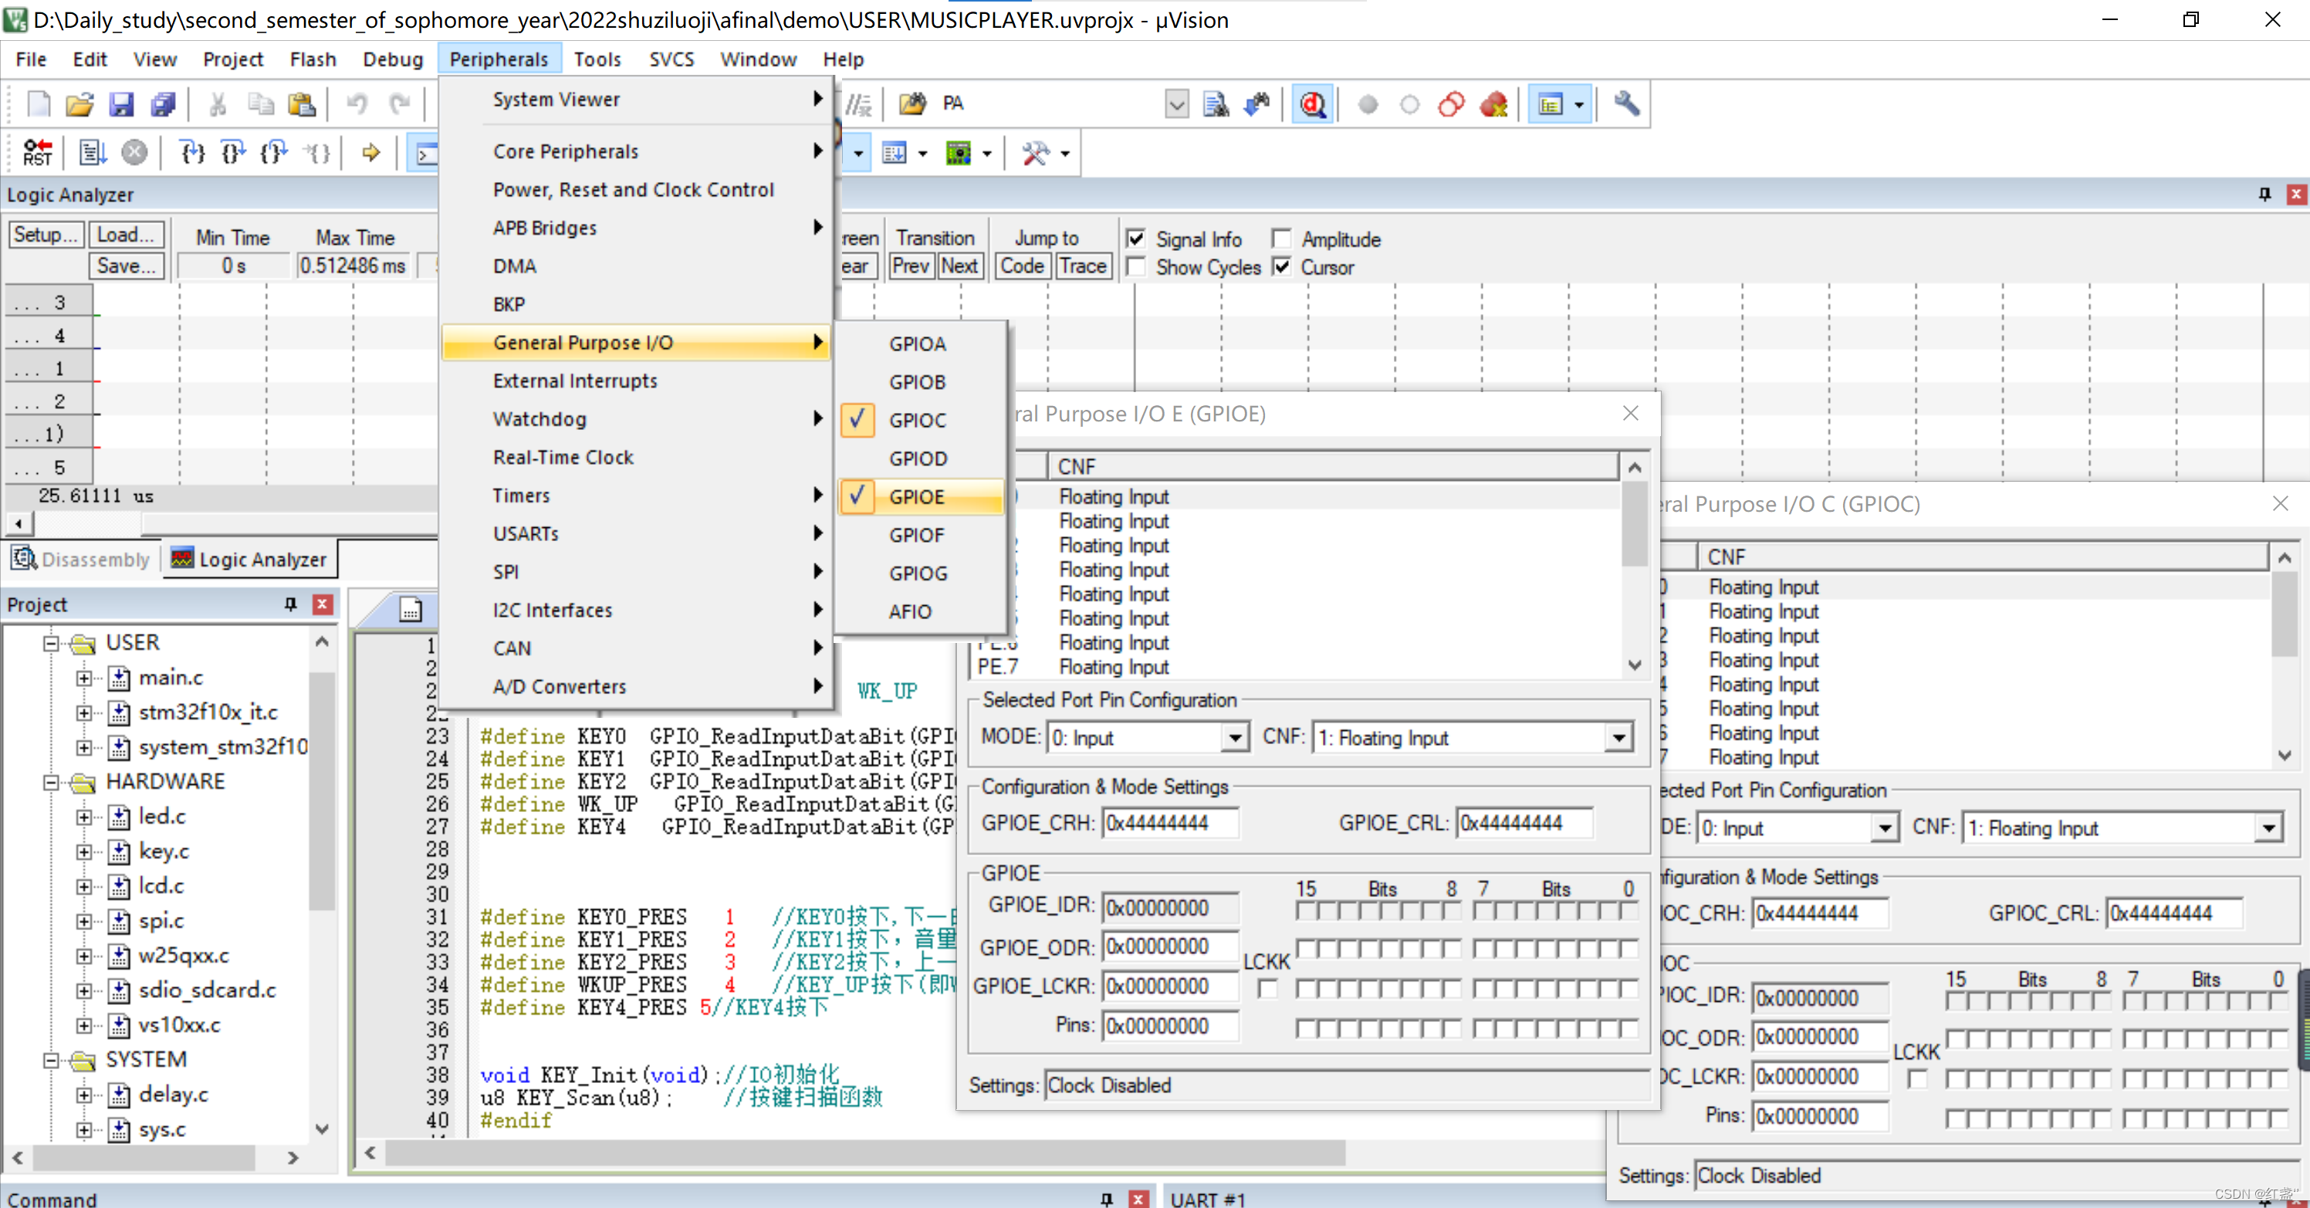
Task: Collapse the HARDWARE folder in Project tree
Action: [x=51, y=782]
